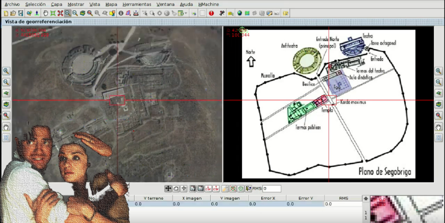Open the Archivo menu
Image resolution: width=445 pixels, height=223 pixels.
(11, 4)
